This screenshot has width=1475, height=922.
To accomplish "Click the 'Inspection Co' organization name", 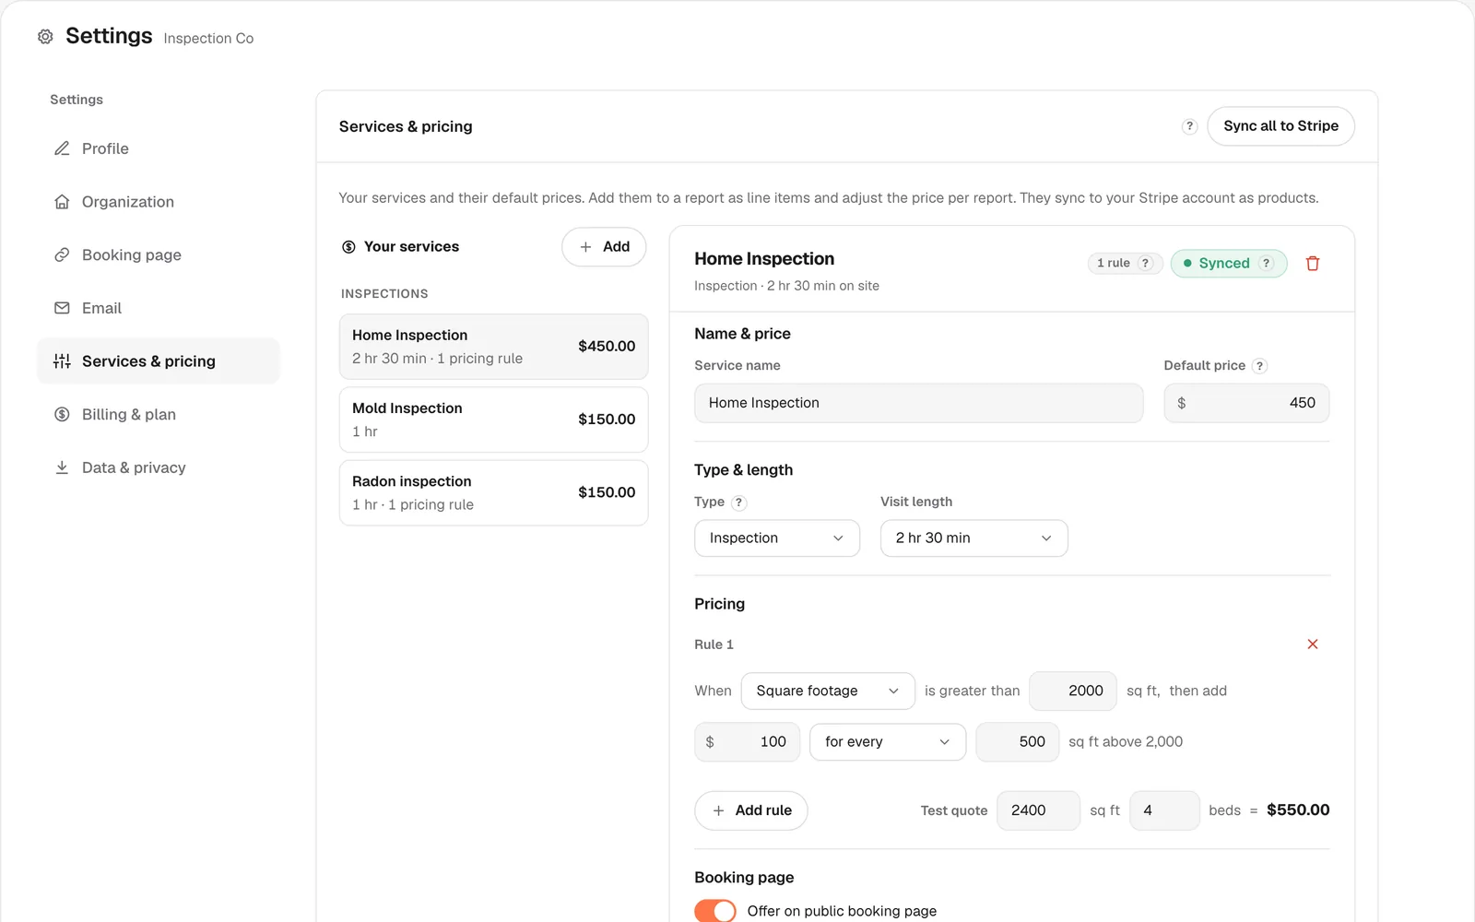I will pos(208,39).
